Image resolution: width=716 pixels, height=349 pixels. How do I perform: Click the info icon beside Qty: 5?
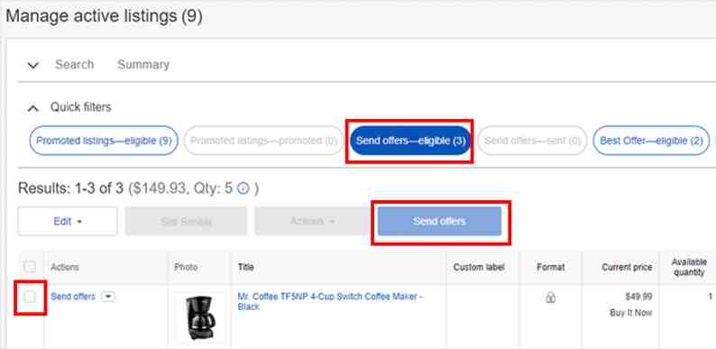pyautogui.click(x=243, y=188)
